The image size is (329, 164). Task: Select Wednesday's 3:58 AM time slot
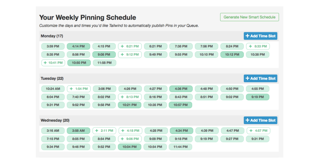78,131
